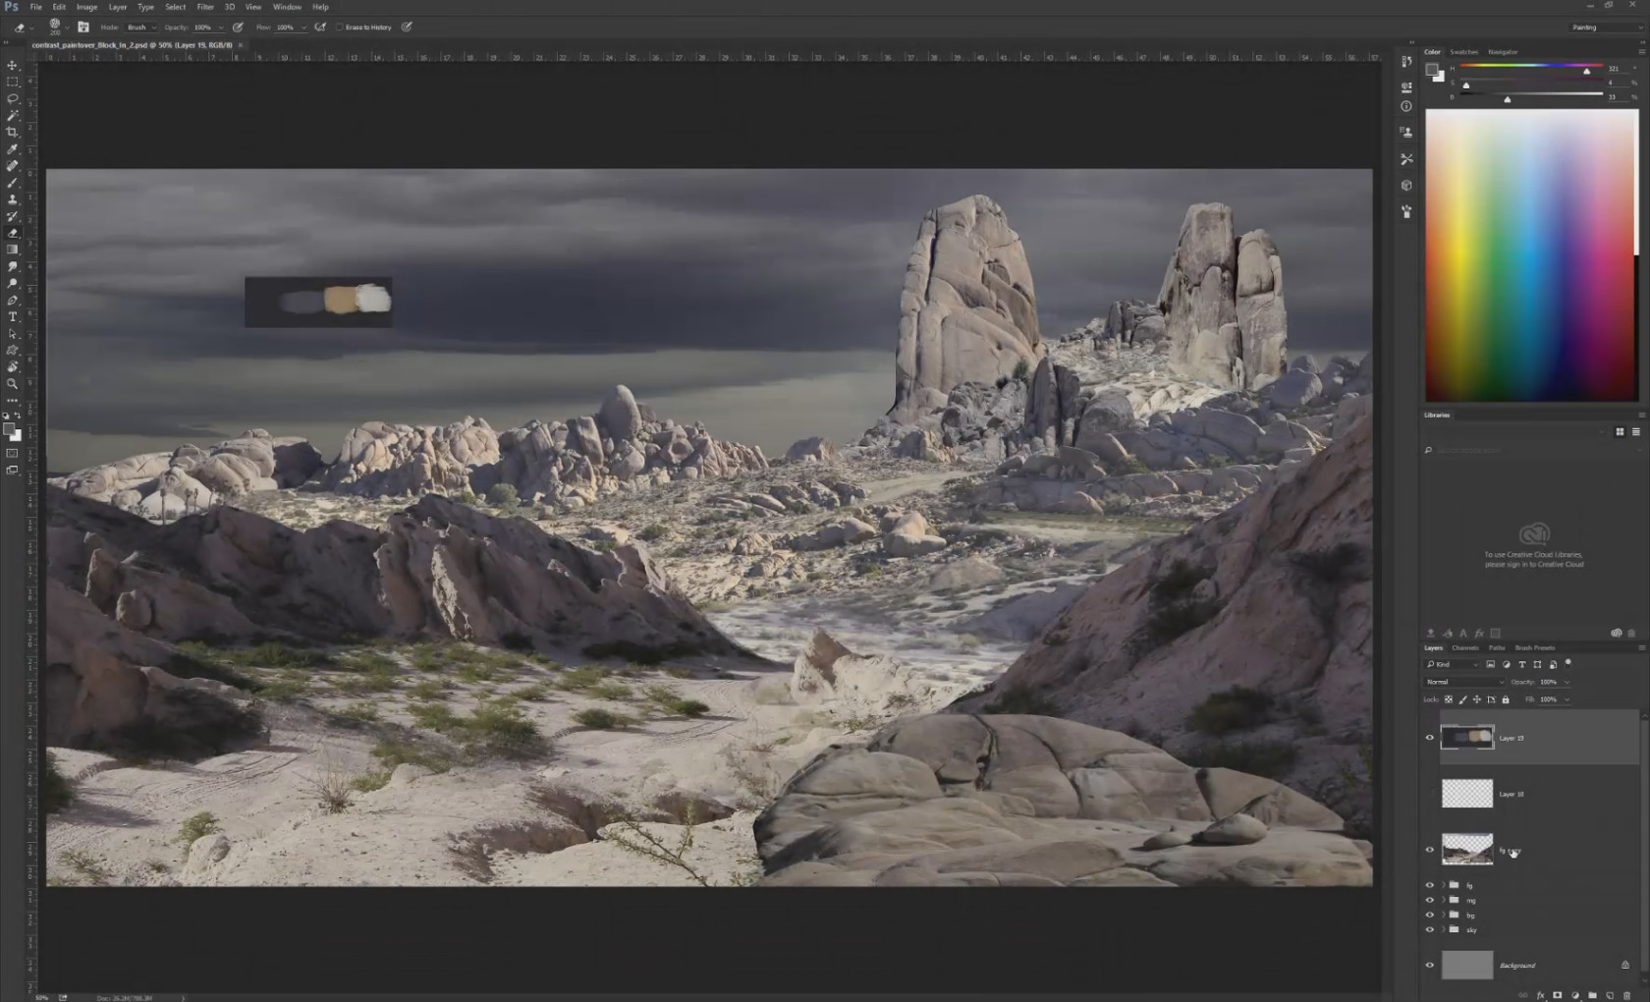Viewport: 1650px width, 1002px height.
Task: Toggle visibility of the Background layer
Action: click(1429, 965)
